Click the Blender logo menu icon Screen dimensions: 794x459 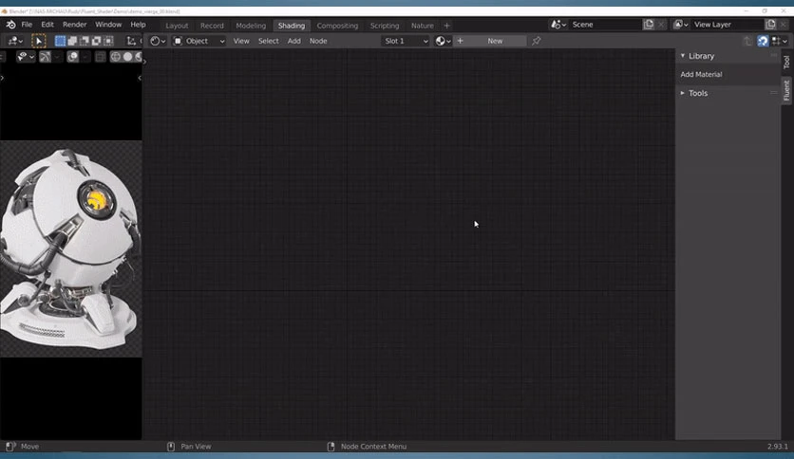[x=10, y=25]
